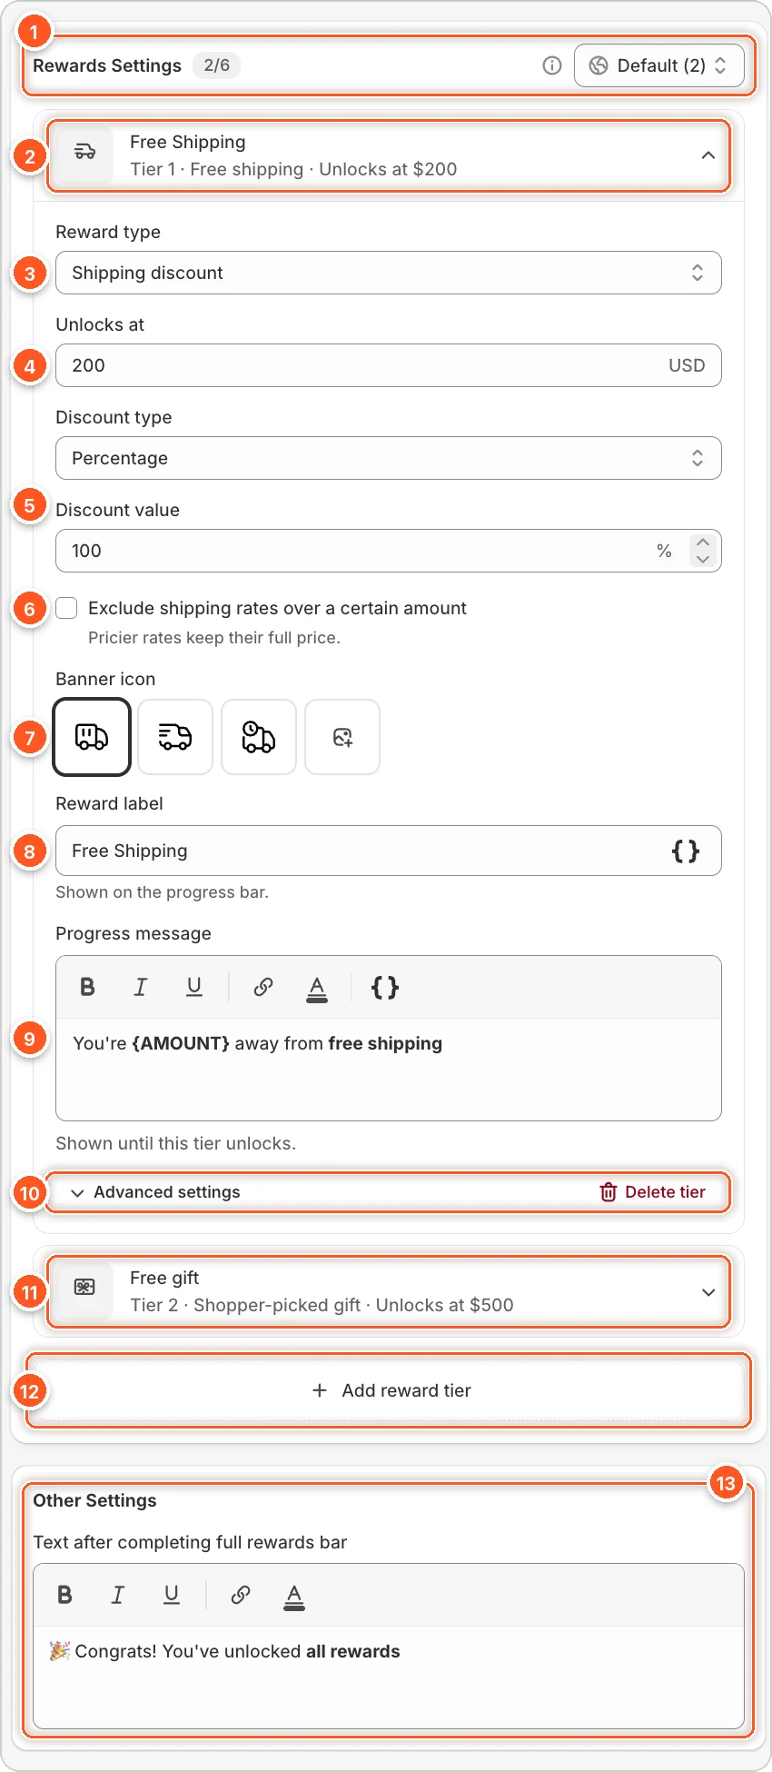The width and height of the screenshot is (772, 1772).
Task: Click the "Shown on the progress bar." helper text
Action: click(162, 892)
